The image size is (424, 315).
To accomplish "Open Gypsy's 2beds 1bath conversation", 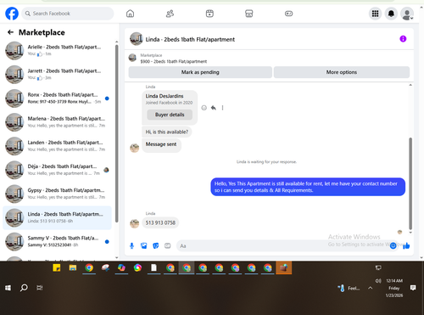I will pyautogui.click(x=57, y=194).
